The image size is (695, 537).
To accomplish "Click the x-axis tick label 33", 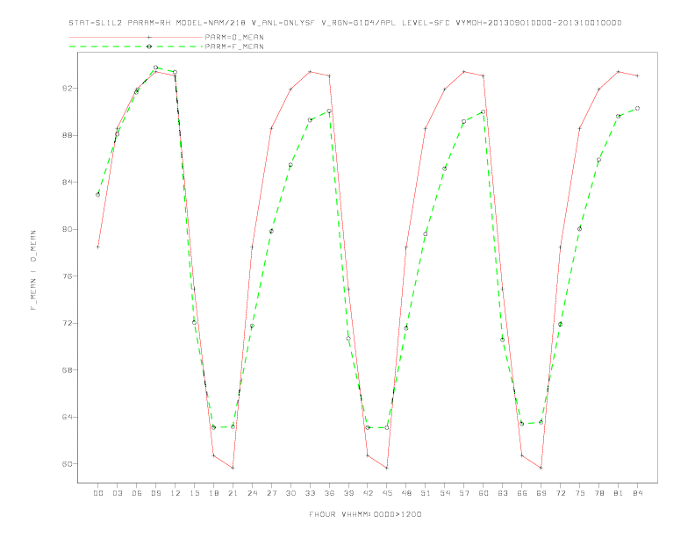I will [x=311, y=493].
